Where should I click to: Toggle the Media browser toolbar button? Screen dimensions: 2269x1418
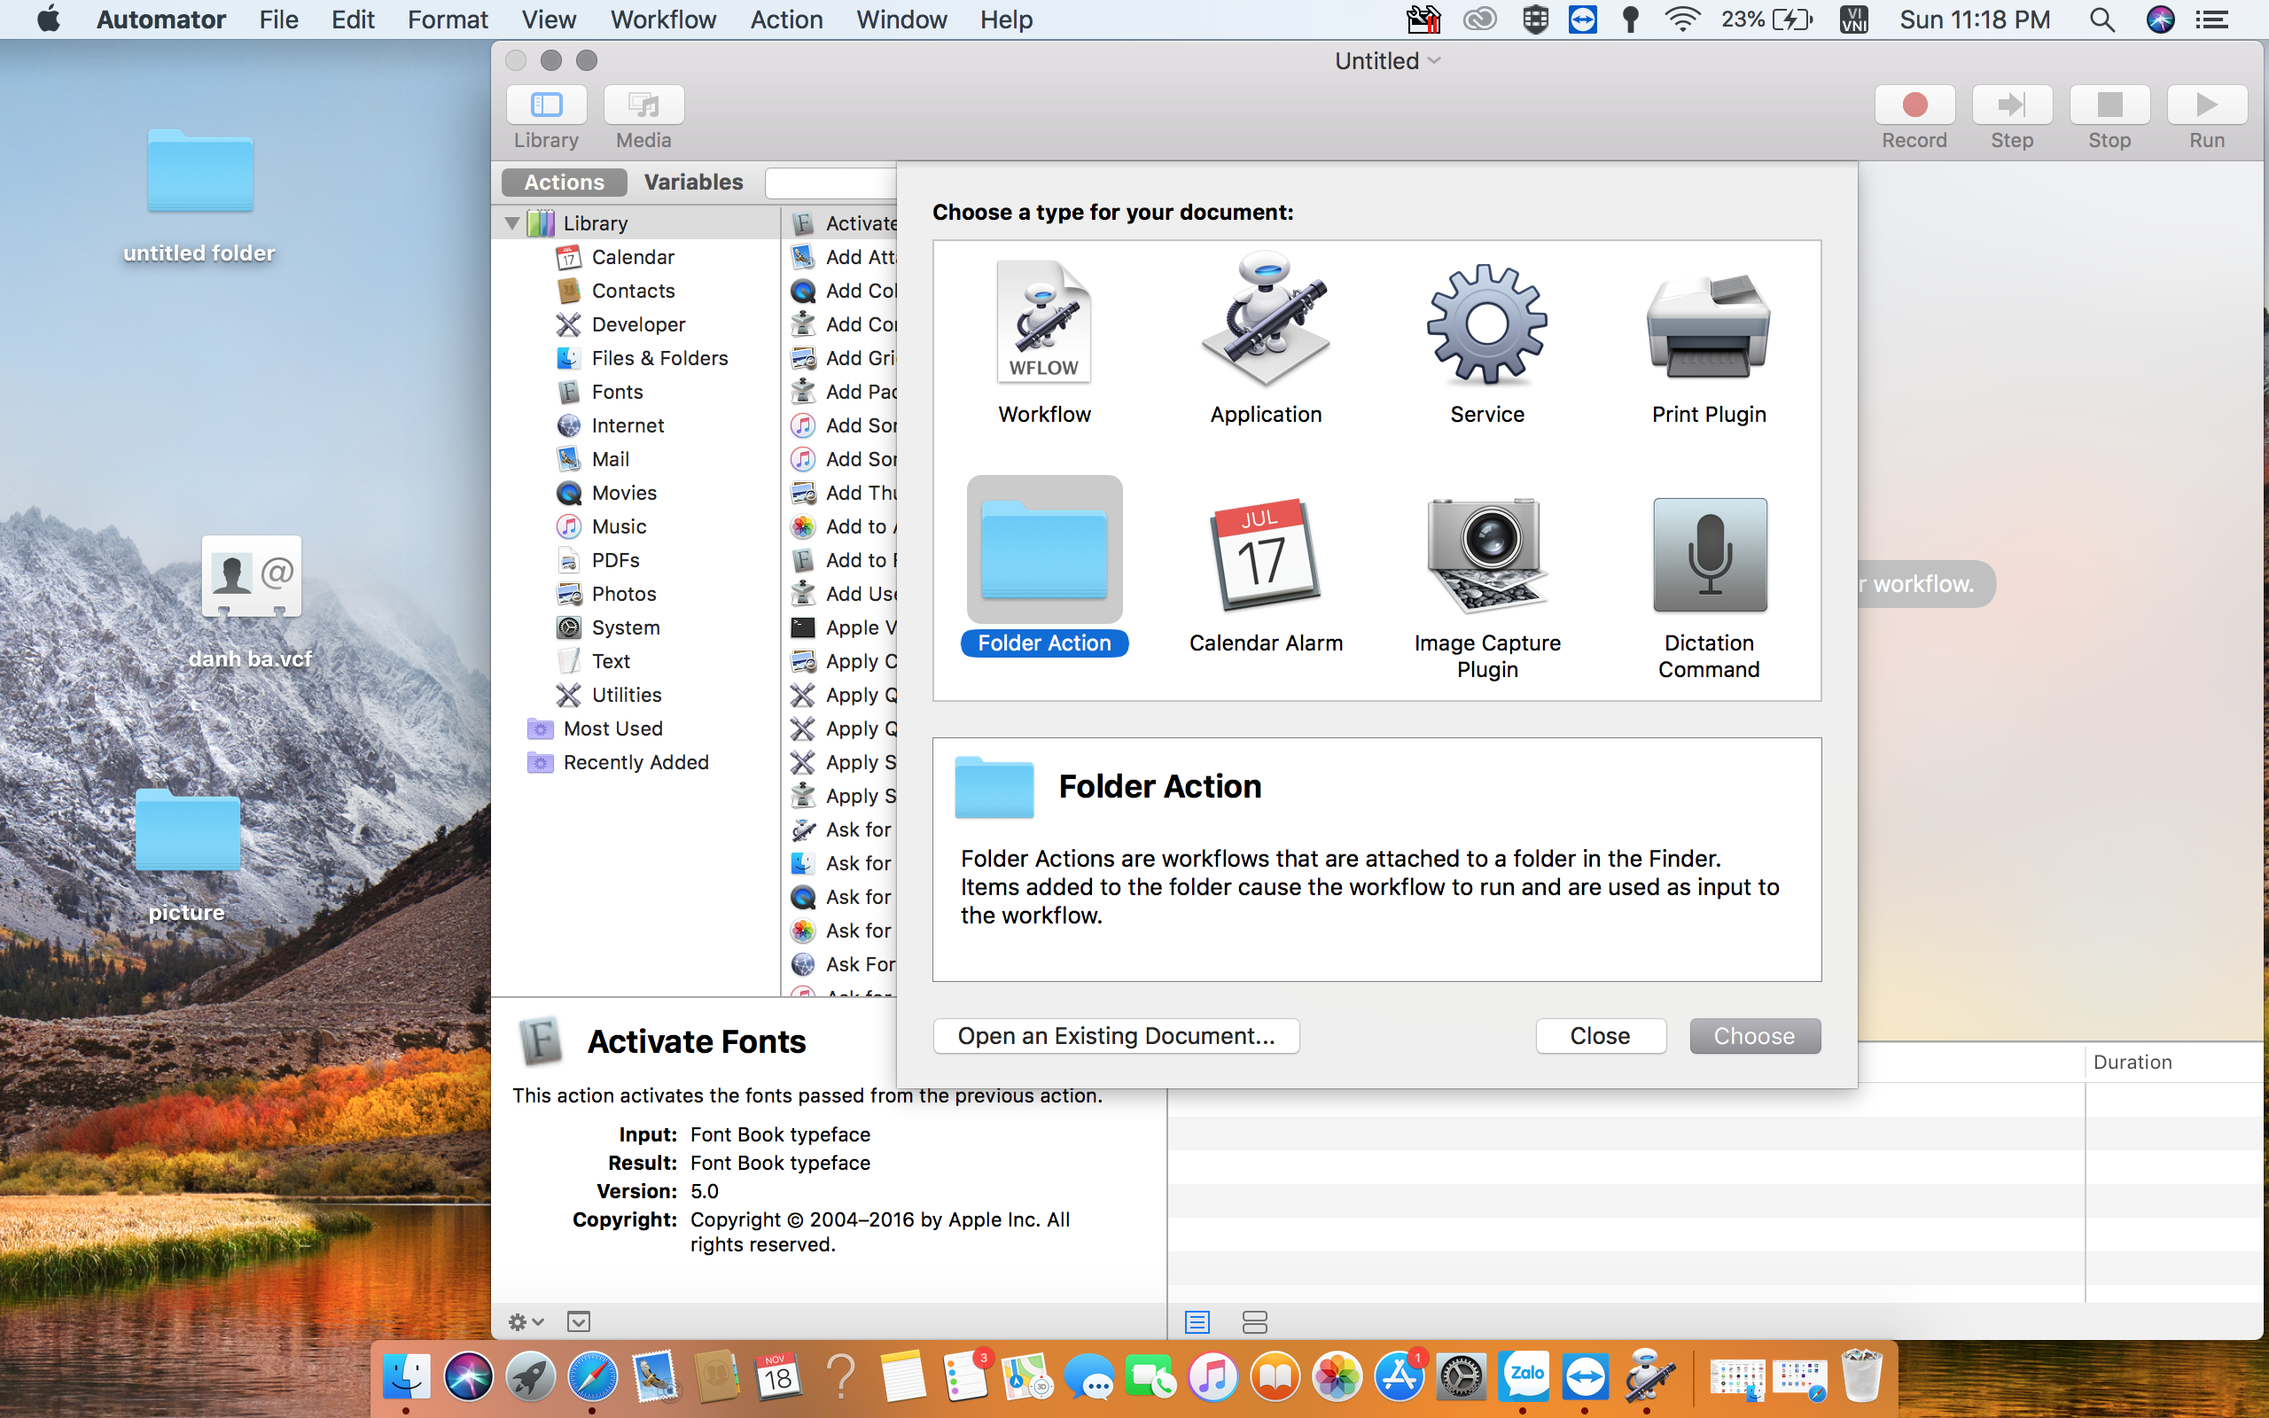coord(643,105)
